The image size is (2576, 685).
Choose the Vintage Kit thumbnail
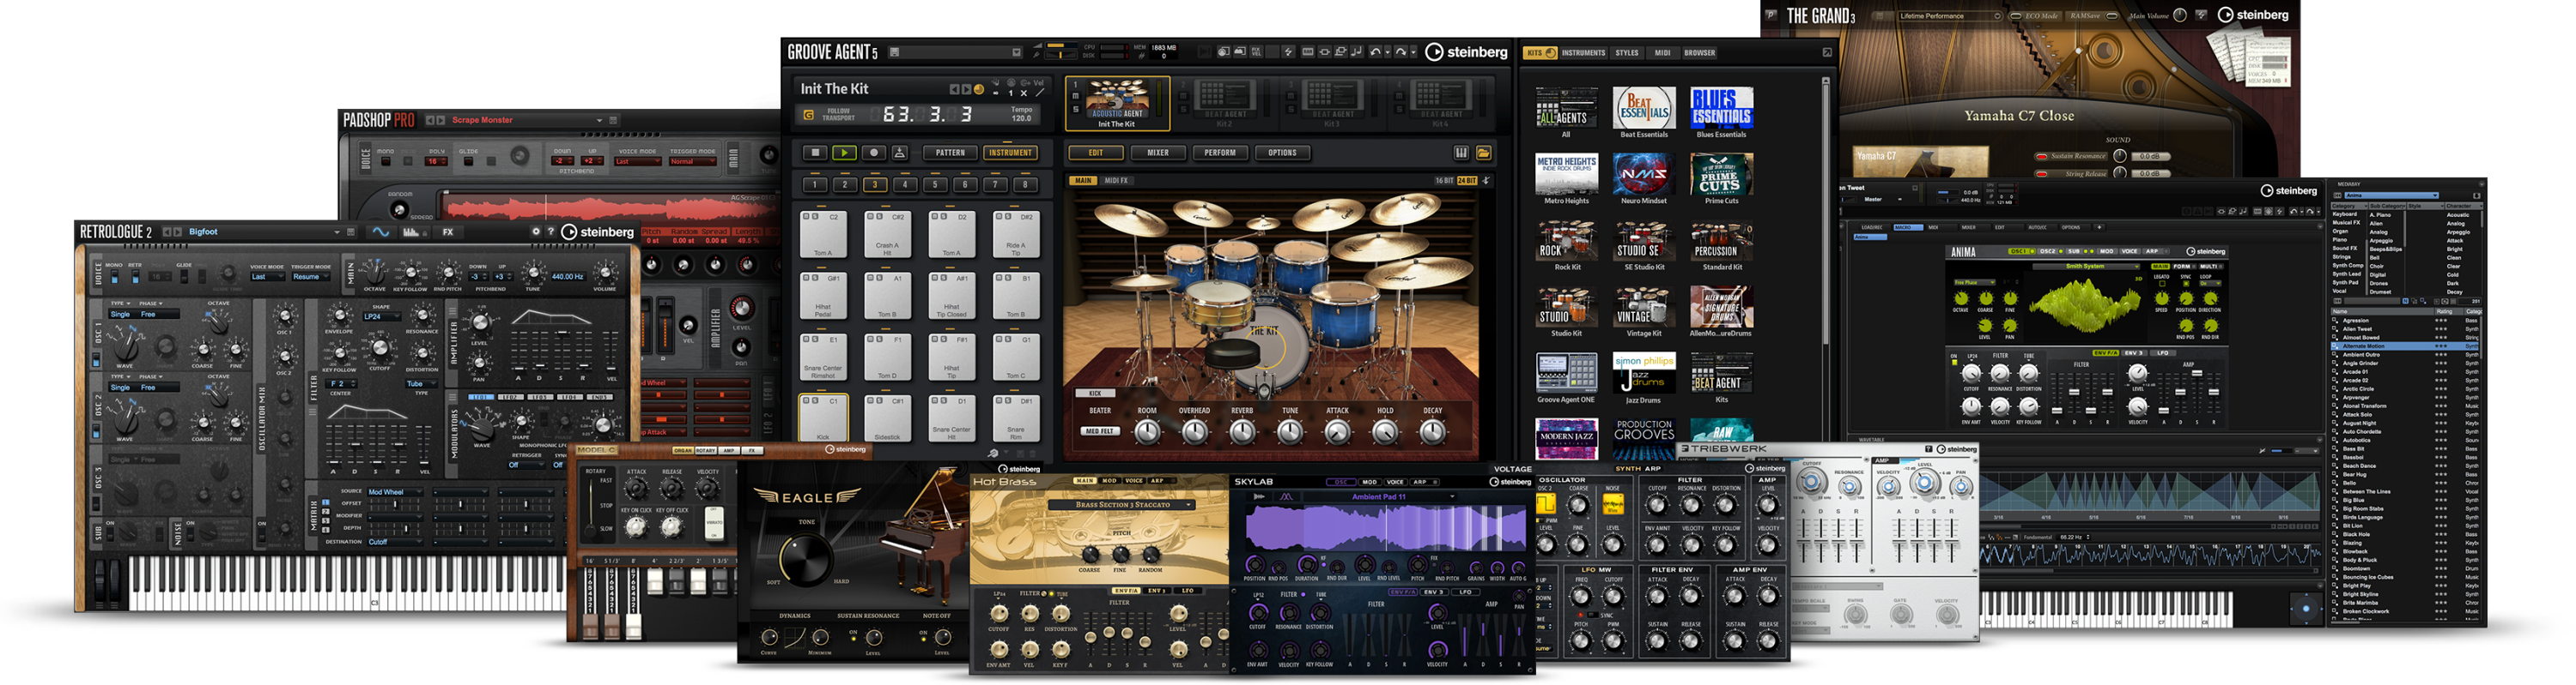click(x=1643, y=307)
